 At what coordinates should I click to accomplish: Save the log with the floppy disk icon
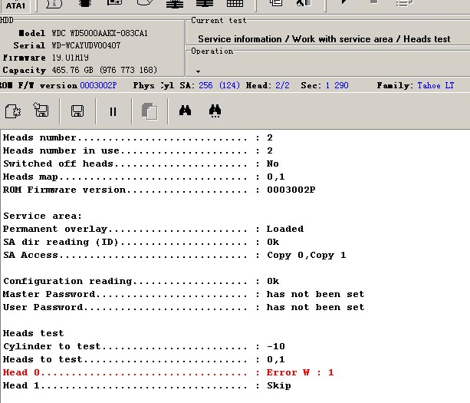(77, 111)
